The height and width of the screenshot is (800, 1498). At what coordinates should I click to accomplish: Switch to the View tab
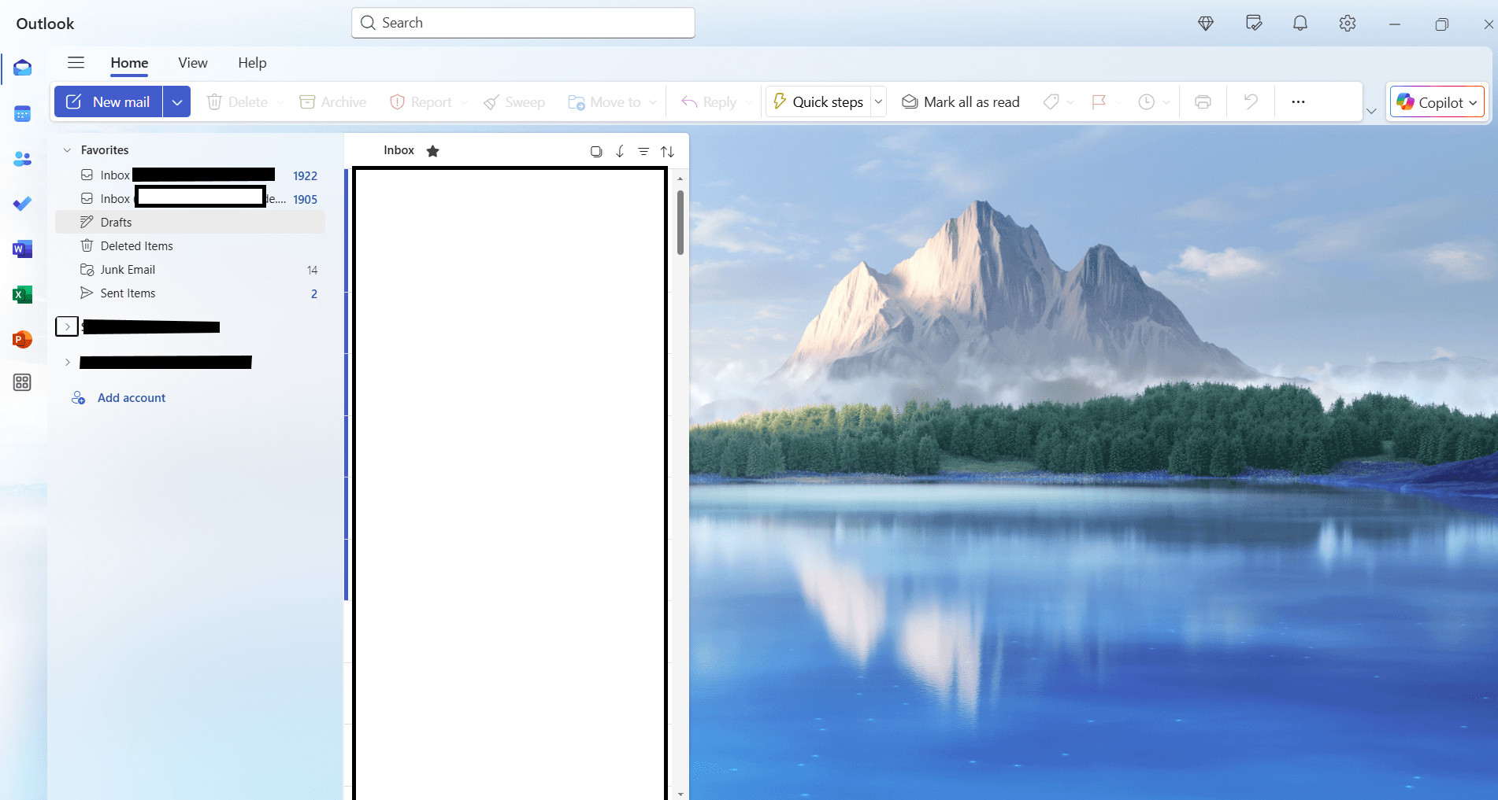pos(192,63)
